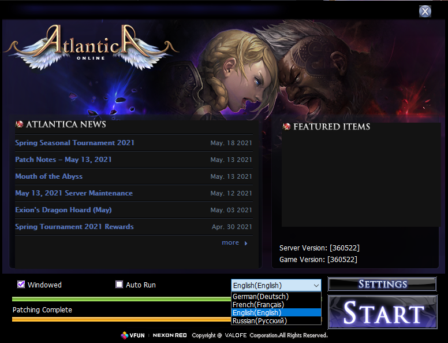Choose French(Français) from language list
The image size is (448, 343).
(276, 304)
